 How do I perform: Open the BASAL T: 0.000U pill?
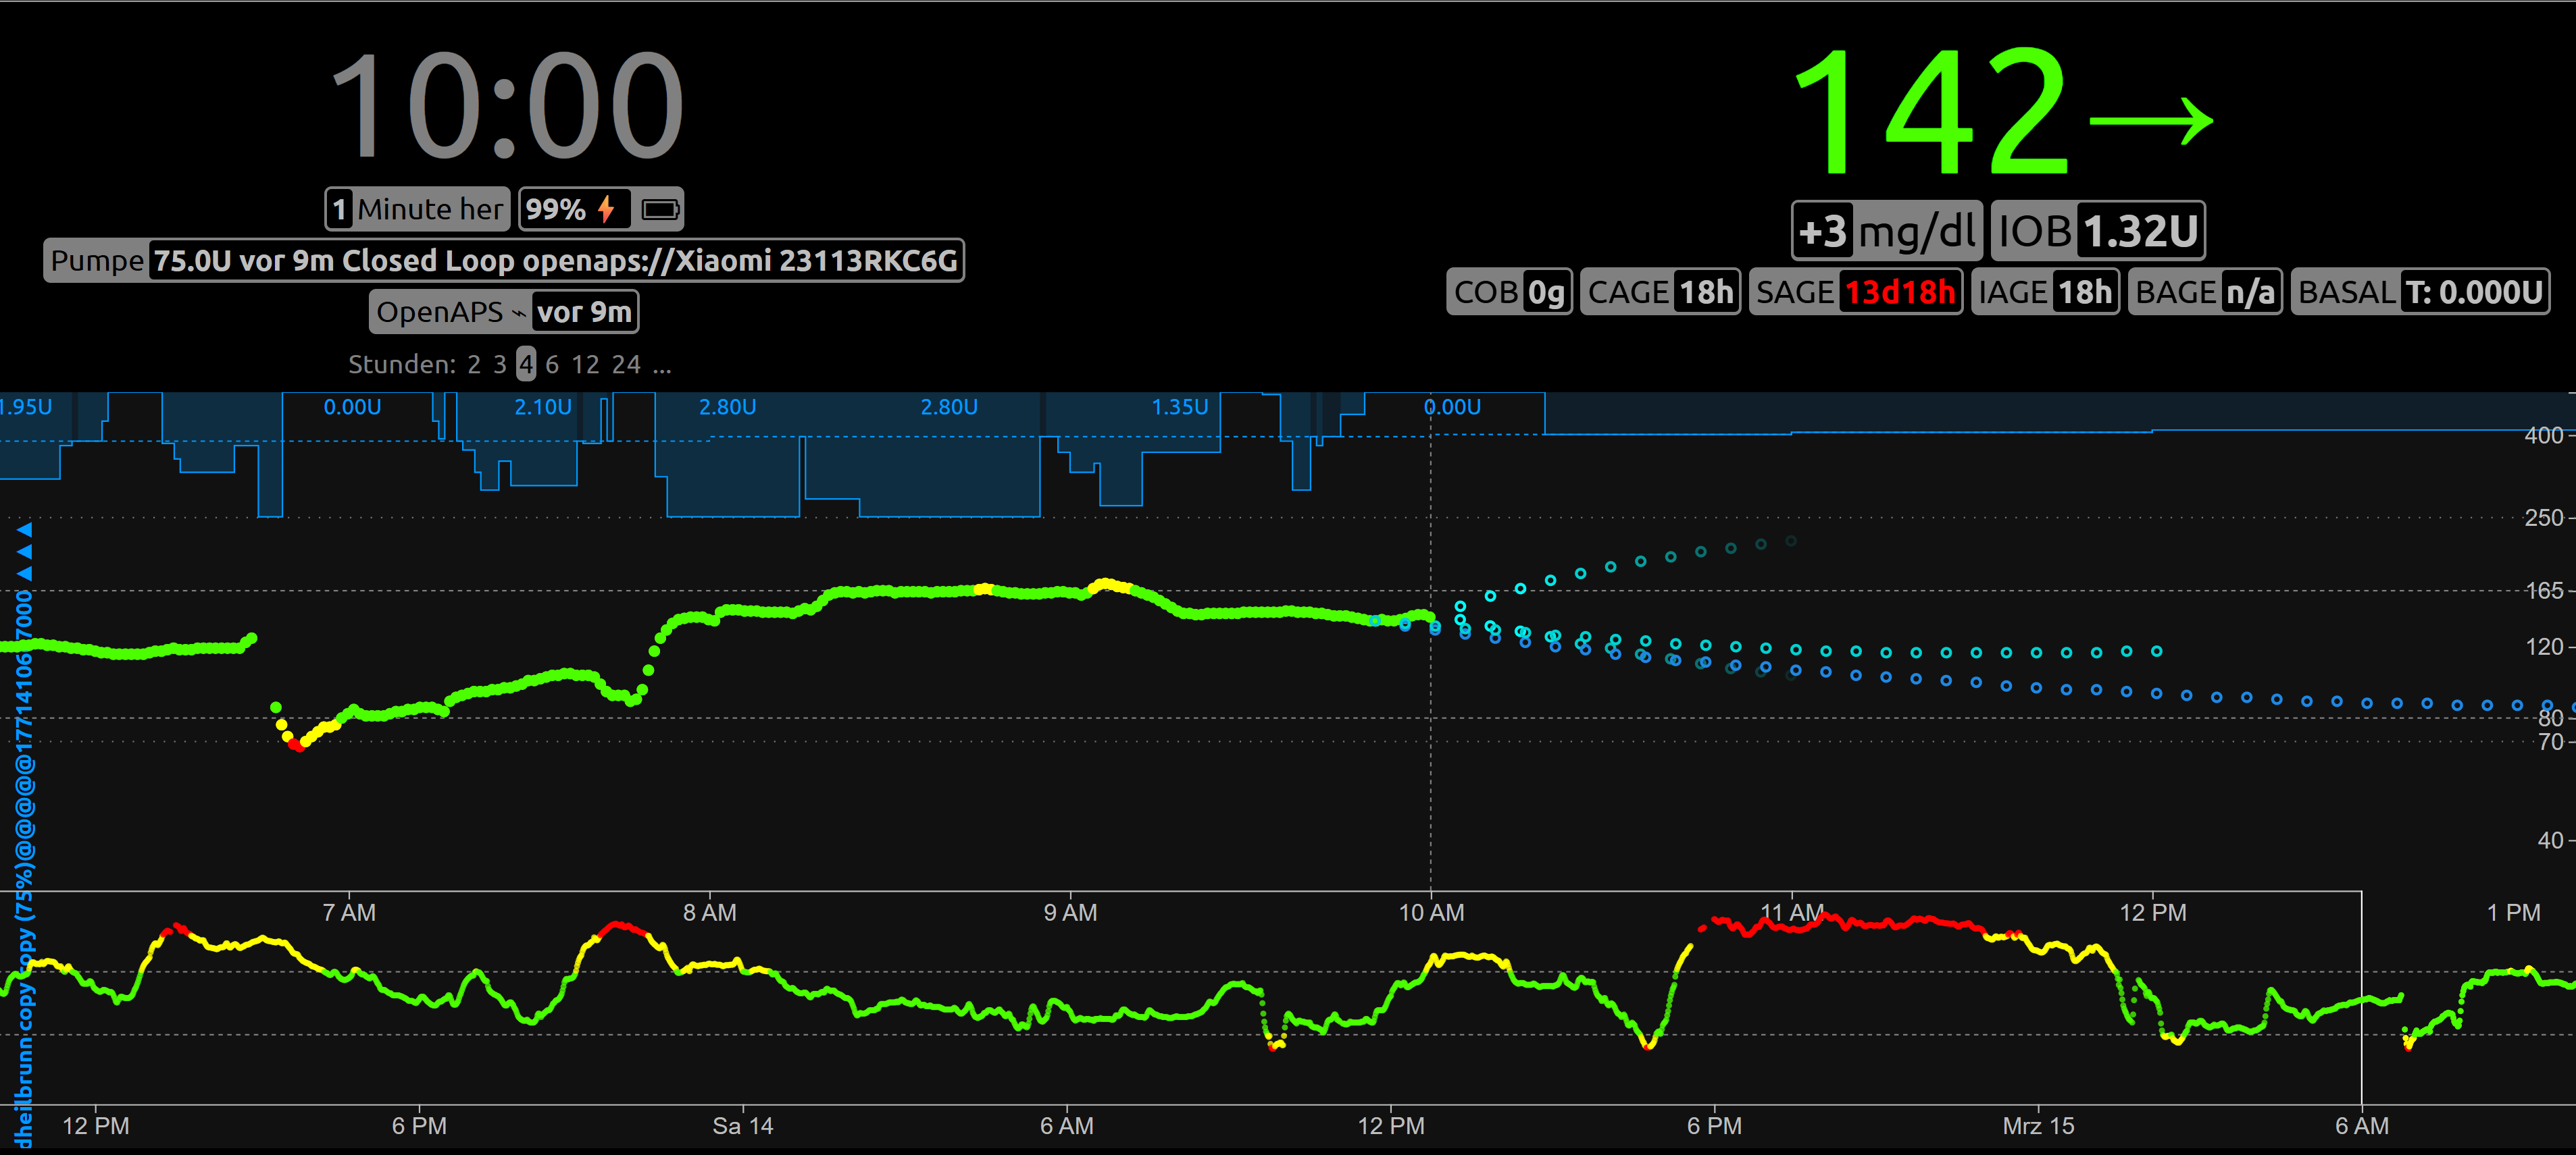click(x=2420, y=292)
